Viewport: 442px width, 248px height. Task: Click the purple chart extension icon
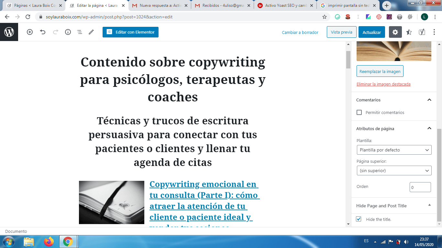(389, 17)
